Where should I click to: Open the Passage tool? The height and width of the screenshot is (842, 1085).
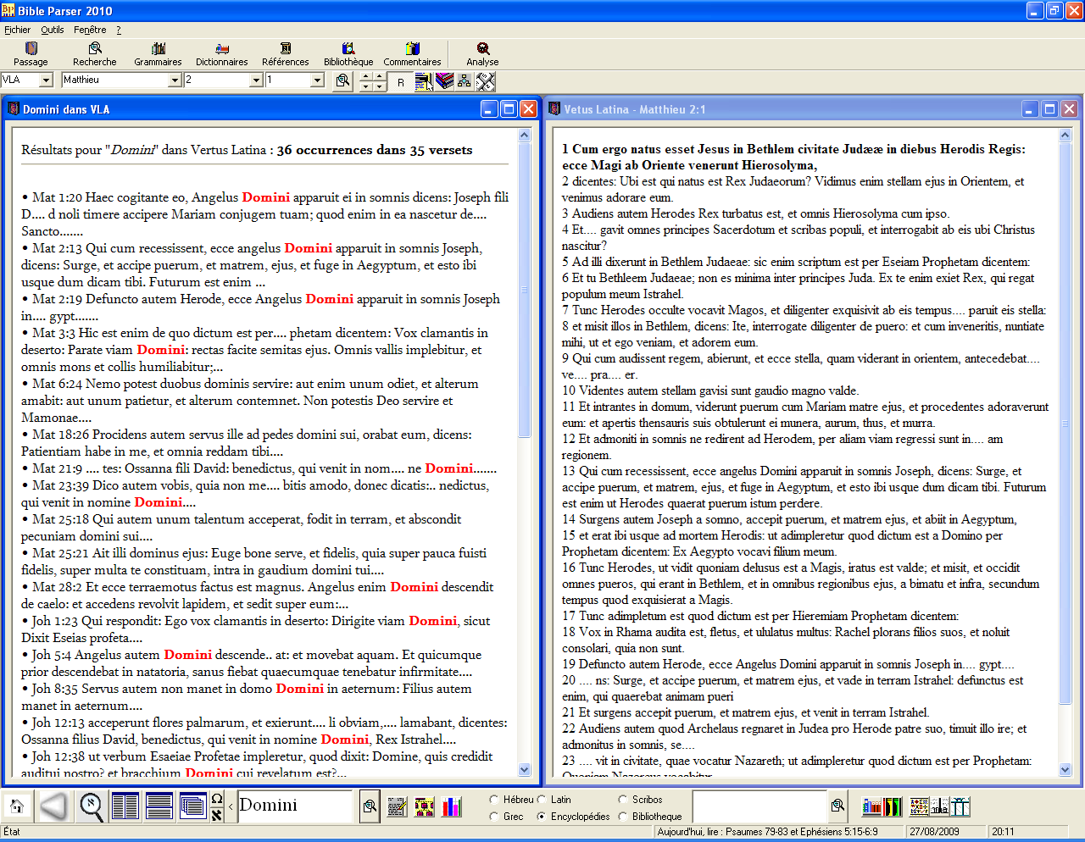pyautogui.click(x=31, y=54)
